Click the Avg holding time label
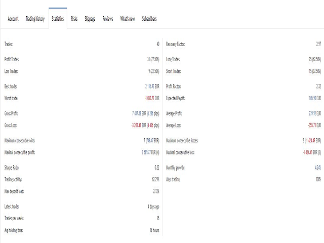Screen dimensions: 324x243 15,230
